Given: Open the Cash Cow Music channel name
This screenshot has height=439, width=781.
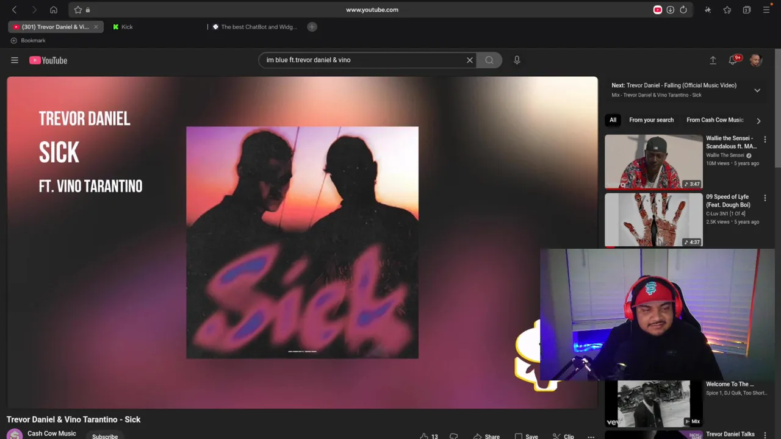Looking at the screenshot, I should [x=52, y=434].
